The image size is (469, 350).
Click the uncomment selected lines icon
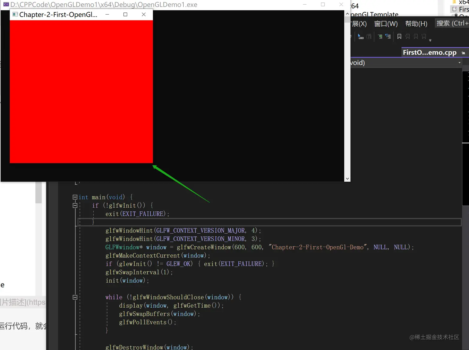tap(388, 37)
